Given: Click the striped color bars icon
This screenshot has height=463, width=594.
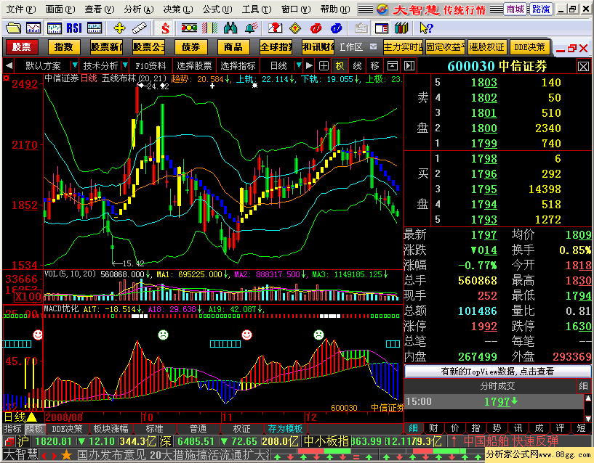Looking at the screenshot, I should 209,28.
